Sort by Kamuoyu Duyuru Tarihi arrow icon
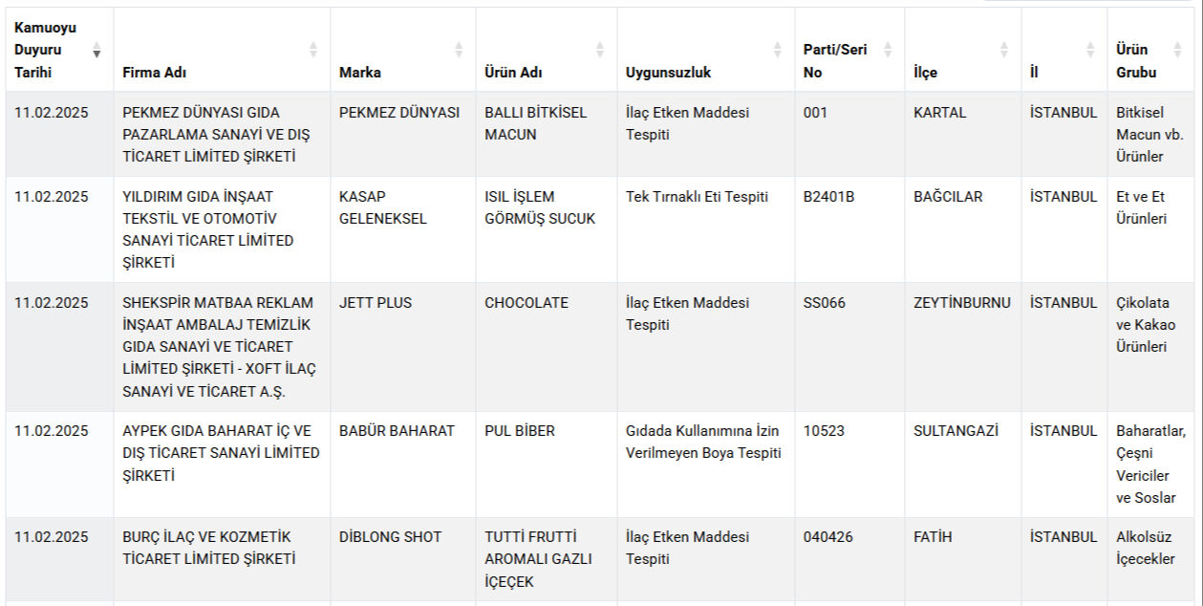 coord(97,50)
